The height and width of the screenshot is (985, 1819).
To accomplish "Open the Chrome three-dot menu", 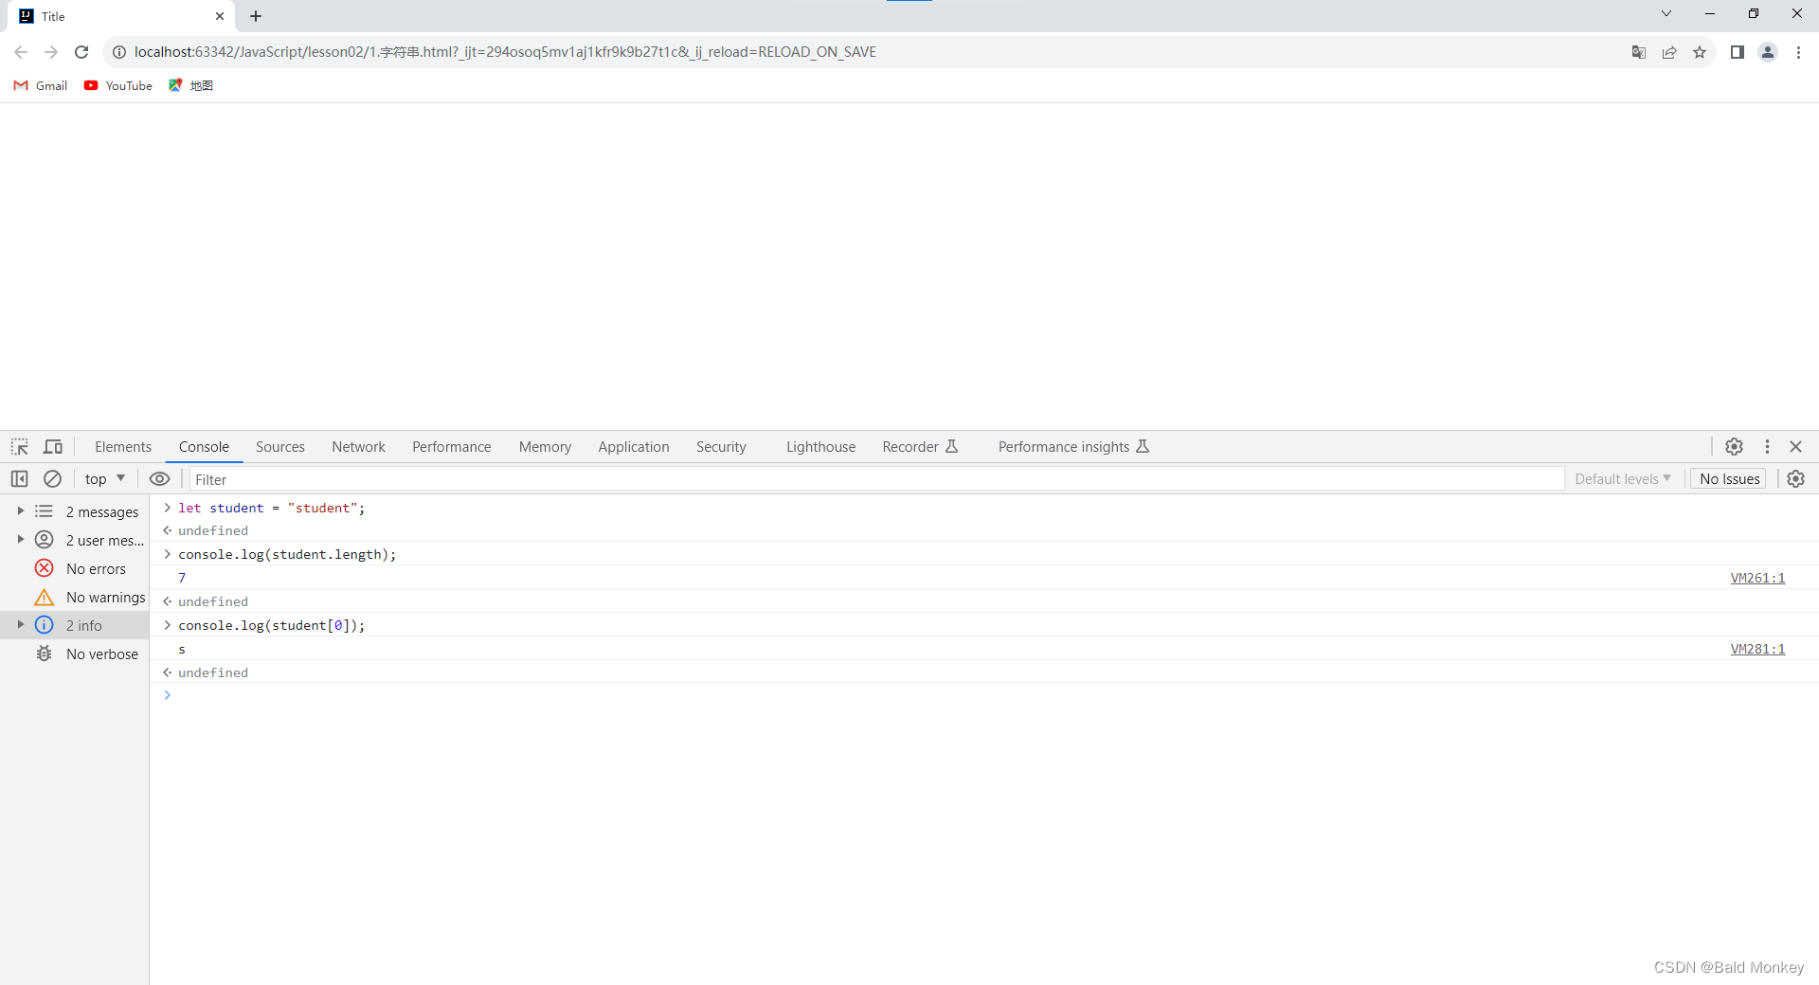I will point(1798,52).
